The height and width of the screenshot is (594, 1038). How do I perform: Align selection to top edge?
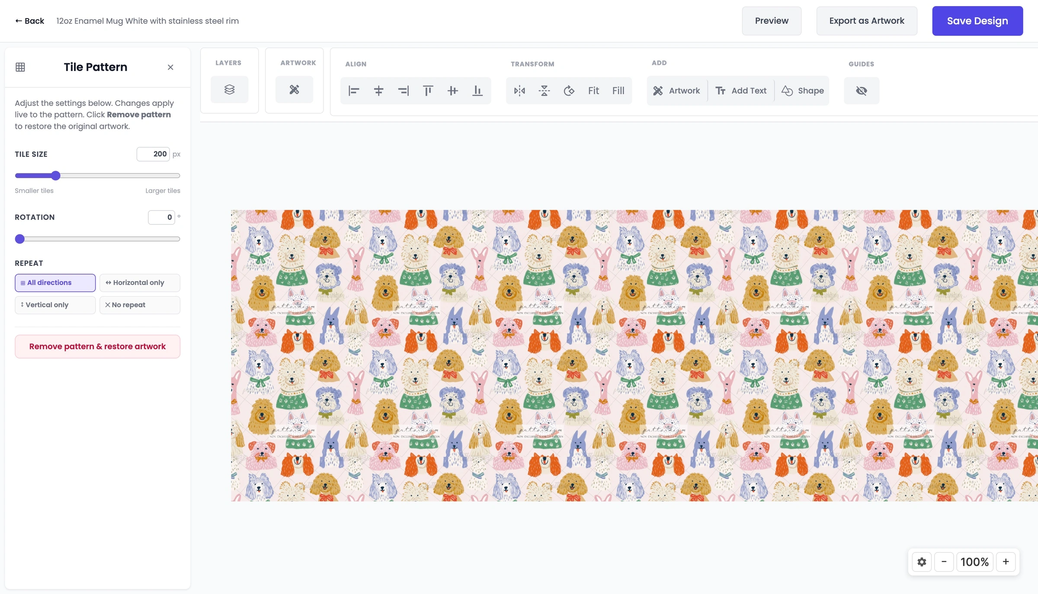point(428,91)
